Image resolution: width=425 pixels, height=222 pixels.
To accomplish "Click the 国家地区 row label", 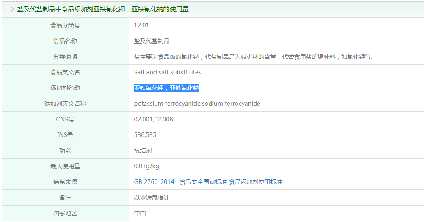I will click(x=65, y=213).
